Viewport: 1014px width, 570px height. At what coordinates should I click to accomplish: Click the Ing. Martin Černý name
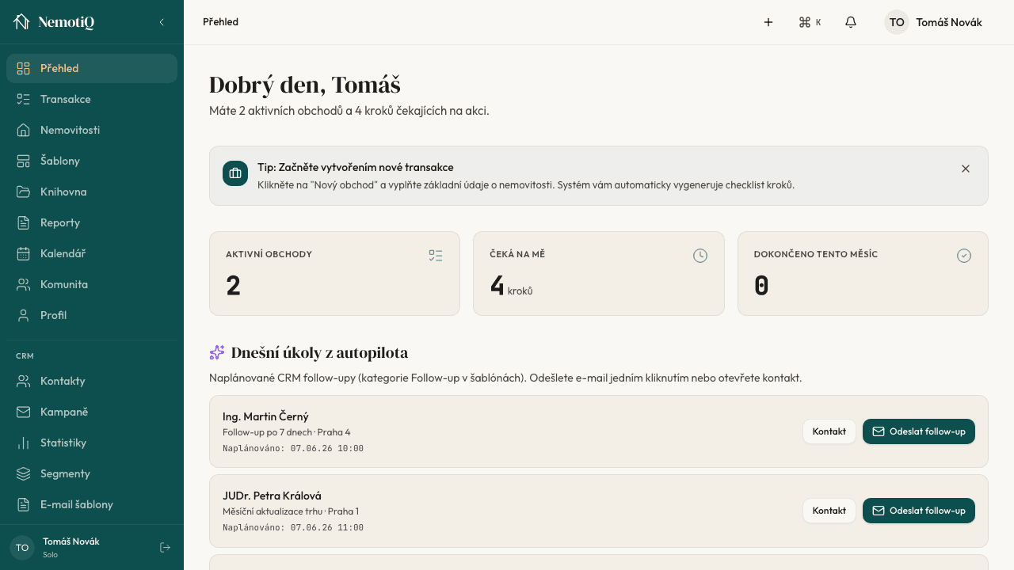tap(265, 416)
